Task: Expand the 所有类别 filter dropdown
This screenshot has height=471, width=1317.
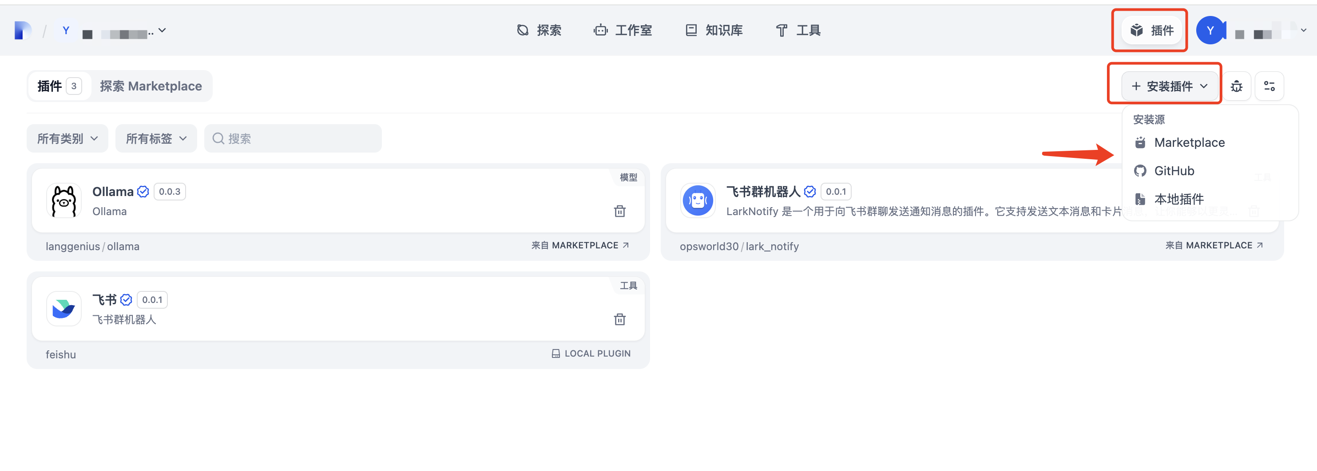Action: point(67,138)
